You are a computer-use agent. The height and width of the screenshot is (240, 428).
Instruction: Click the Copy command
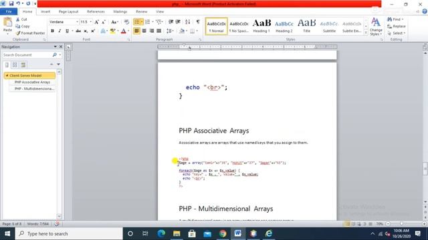(23, 26)
